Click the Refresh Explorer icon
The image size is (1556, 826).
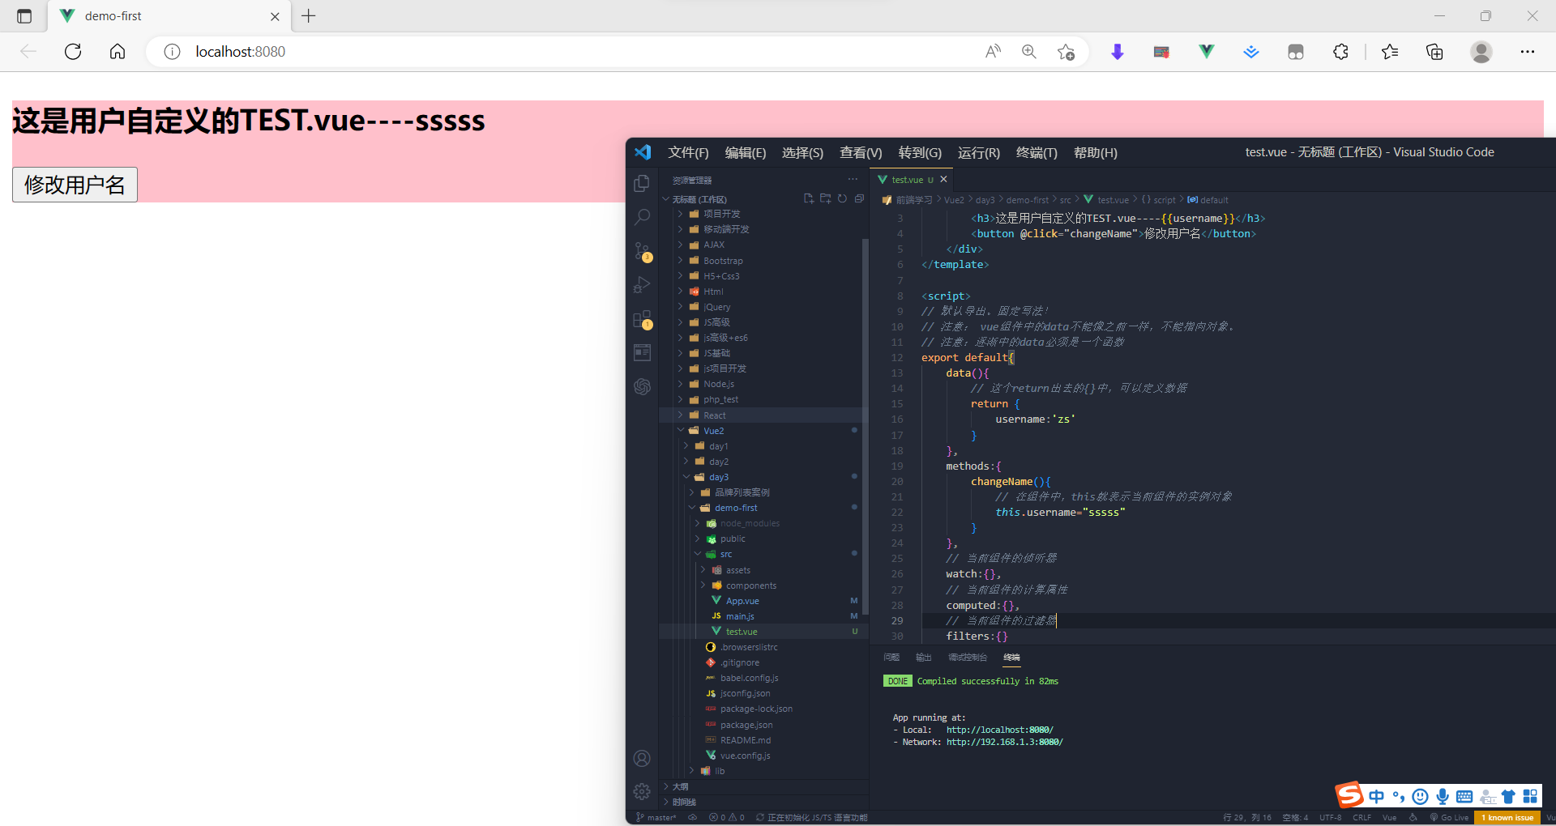click(843, 198)
